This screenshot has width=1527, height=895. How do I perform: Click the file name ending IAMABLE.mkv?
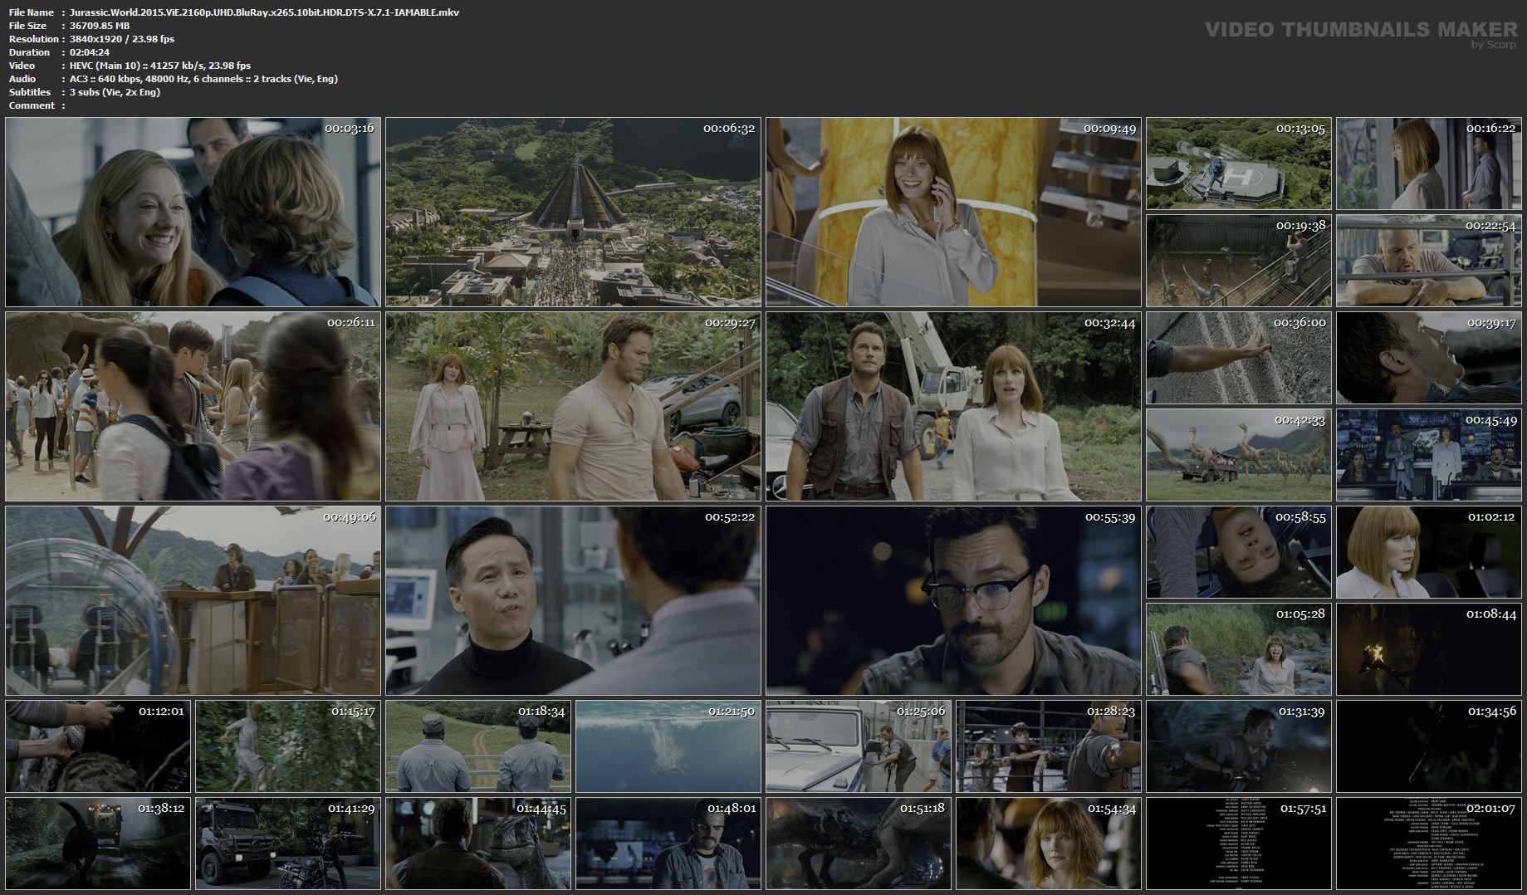tap(265, 12)
